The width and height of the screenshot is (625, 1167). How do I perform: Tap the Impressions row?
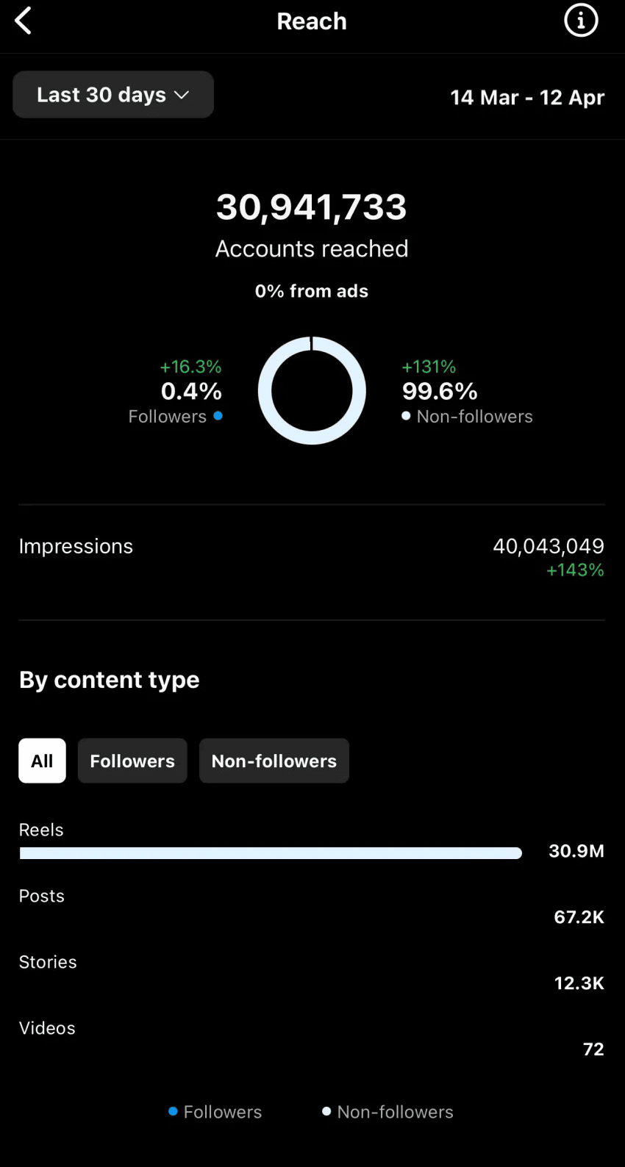click(312, 556)
